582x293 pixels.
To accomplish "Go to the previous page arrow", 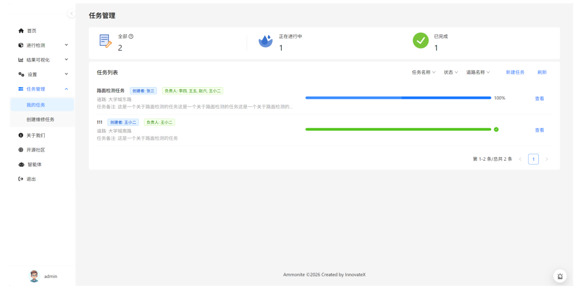I will point(521,159).
